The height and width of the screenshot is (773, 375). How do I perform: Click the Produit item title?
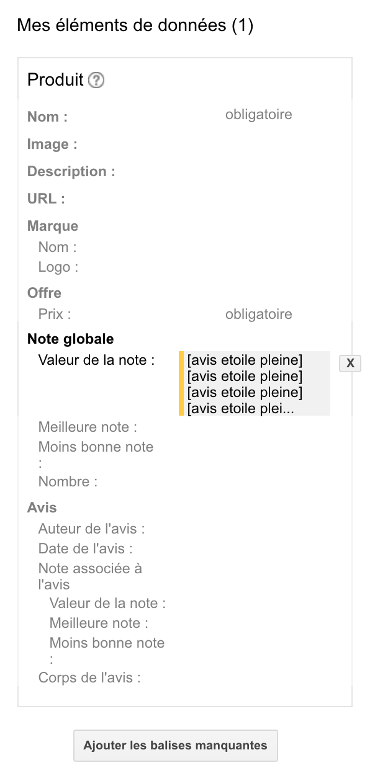point(55,80)
